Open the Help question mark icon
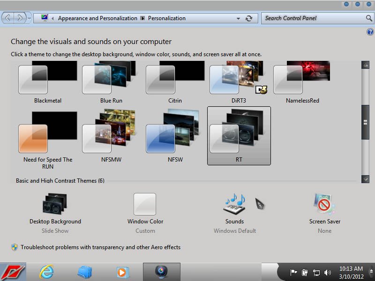This screenshot has width=375, height=281. click(x=370, y=32)
